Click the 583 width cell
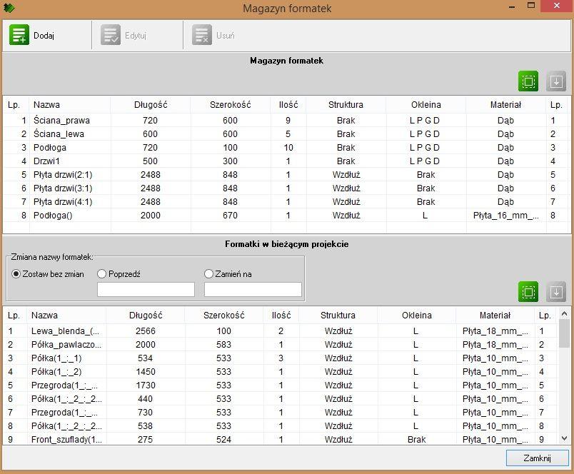Viewport: 574px width, 474px height. tap(223, 344)
